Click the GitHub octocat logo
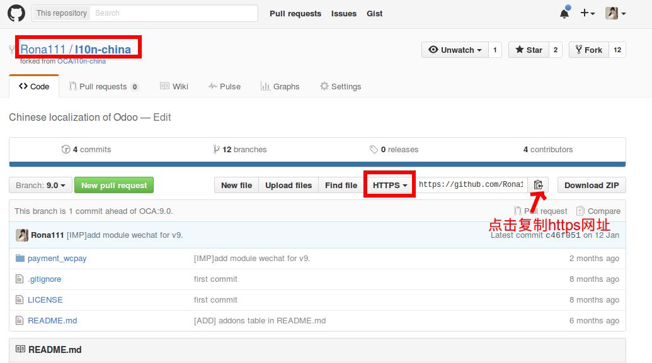Screen dimensions: 652x363 [x=16, y=13]
